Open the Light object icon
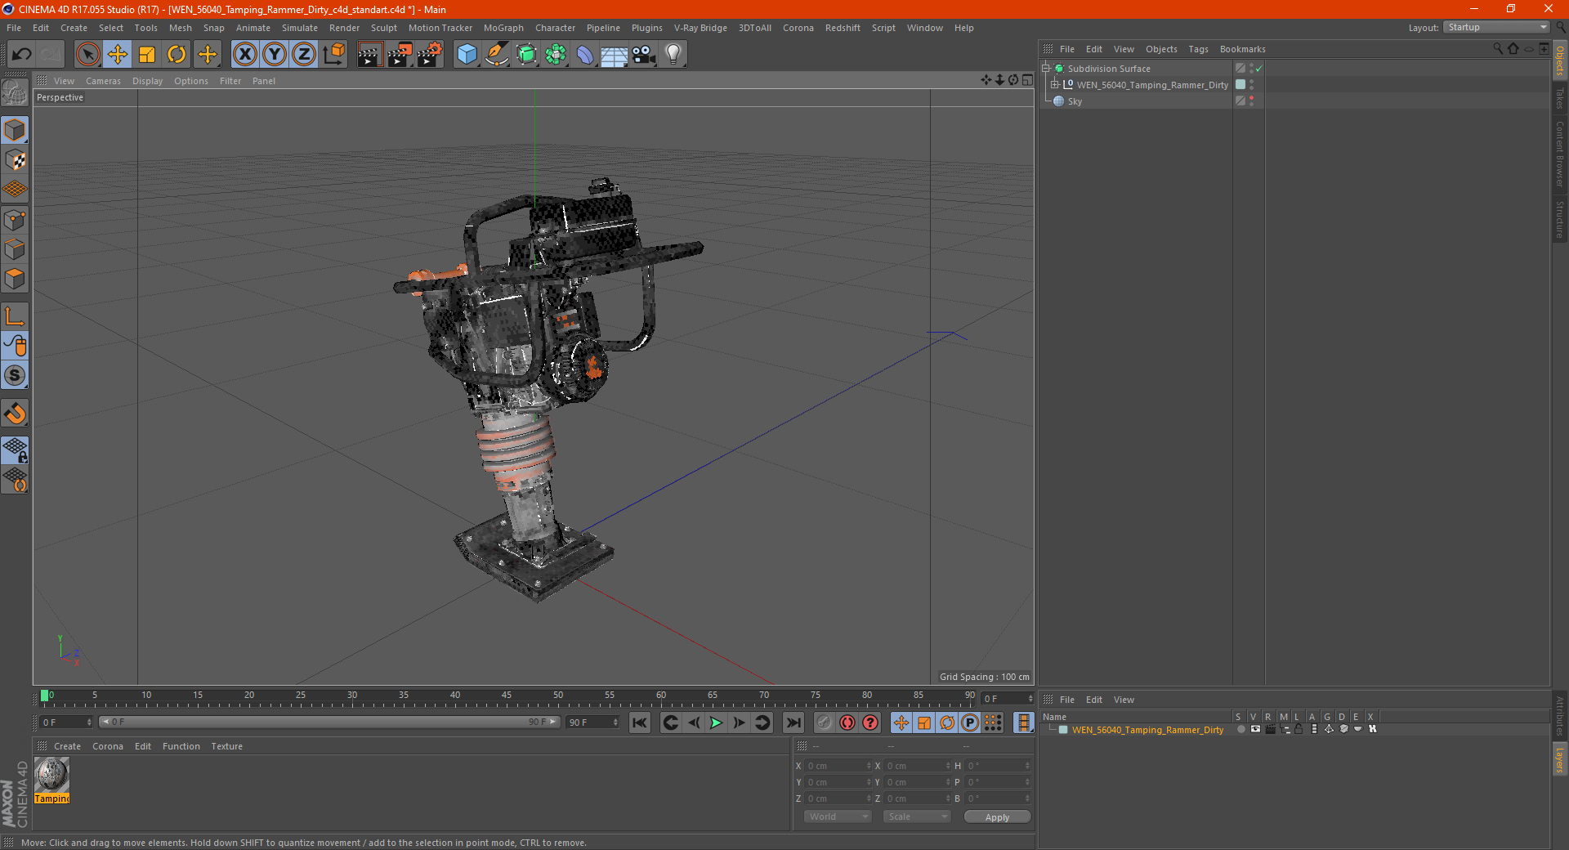Screen dimensions: 1569x850 (673, 55)
